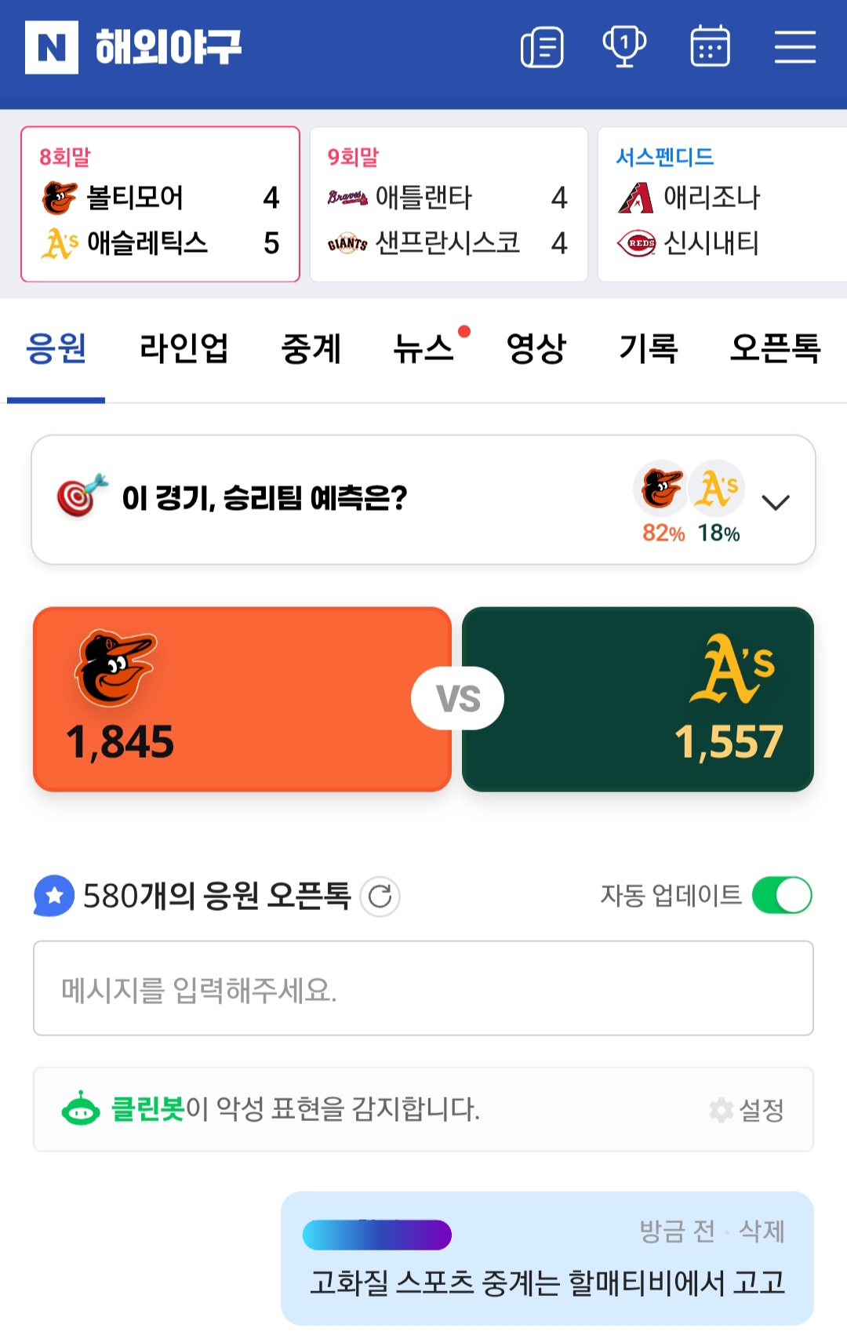This screenshot has width=847, height=1339.
Task: Open the schedule calendar icon
Action: click(710, 47)
